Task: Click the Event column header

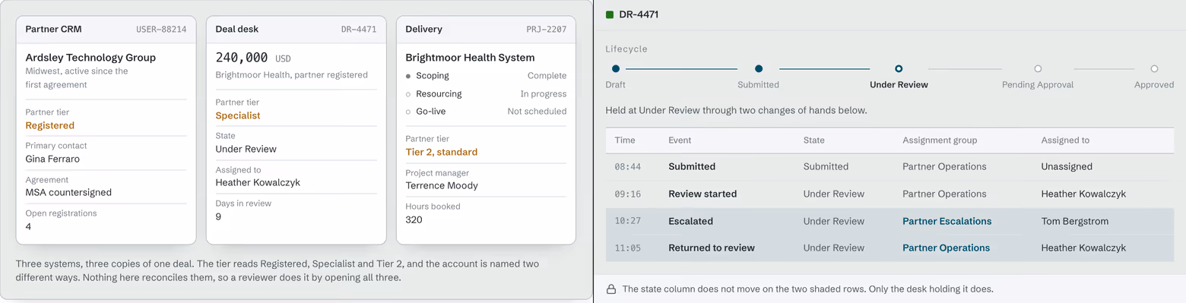Action: pyautogui.click(x=680, y=140)
